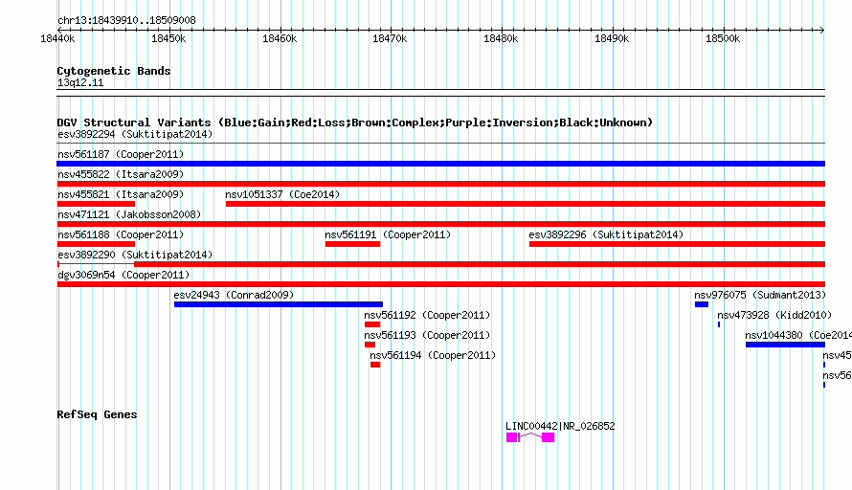
Task: Click the chr13:18439910..18509008 region label
Action: click(x=126, y=20)
